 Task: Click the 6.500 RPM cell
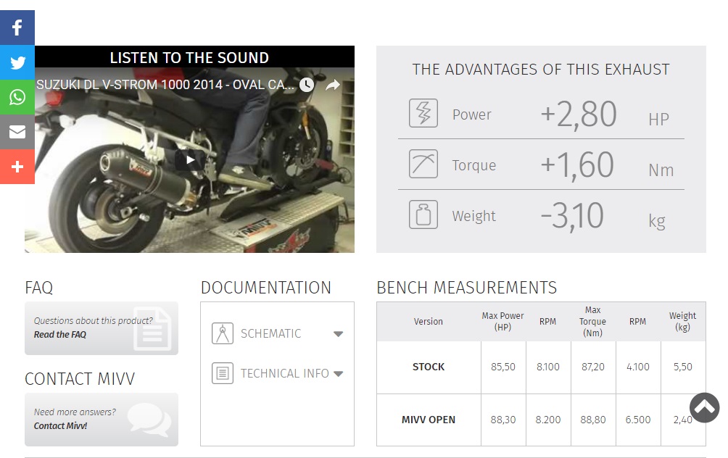point(638,420)
